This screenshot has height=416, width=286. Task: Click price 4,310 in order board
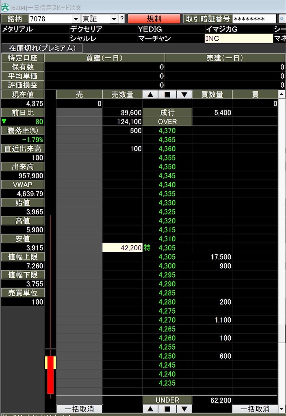(x=167, y=239)
